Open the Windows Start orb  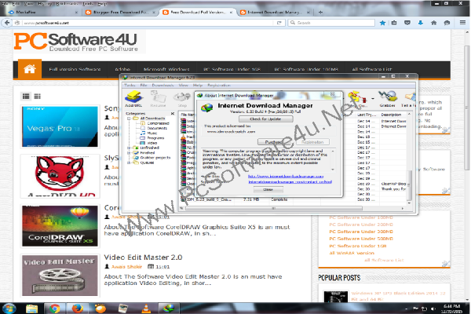click(x=9, y=309)
